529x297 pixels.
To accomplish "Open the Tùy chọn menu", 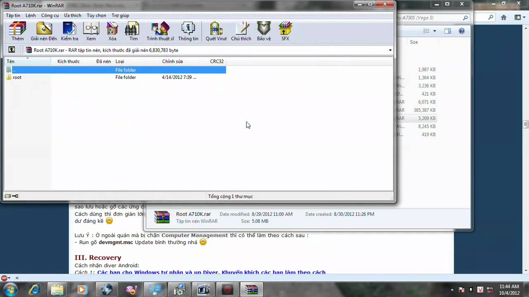I will 96,15.
